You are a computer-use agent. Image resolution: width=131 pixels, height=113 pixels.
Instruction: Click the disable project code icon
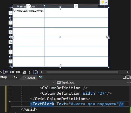(36, 72)
